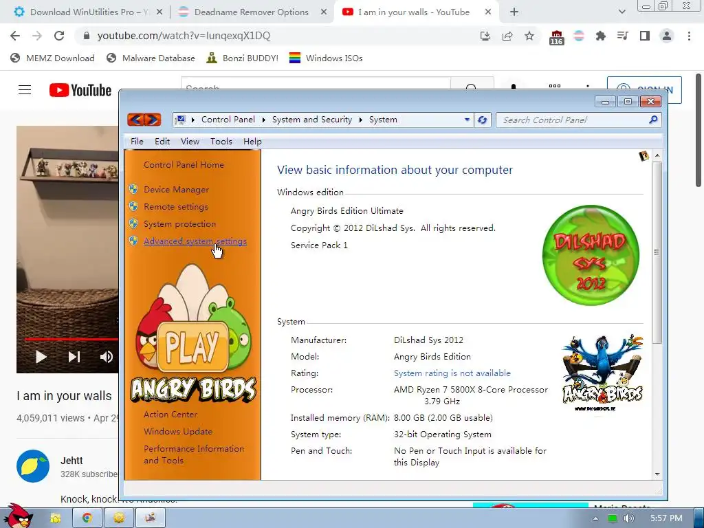Open the Tools menu

(x=221, y=142)
